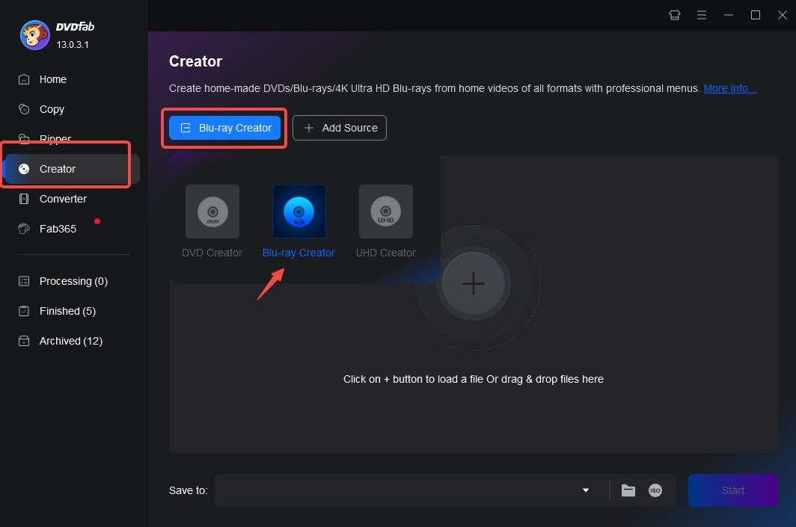Set output format to ISO
This screenshot has height=527, width=796.
coord(655,490)
